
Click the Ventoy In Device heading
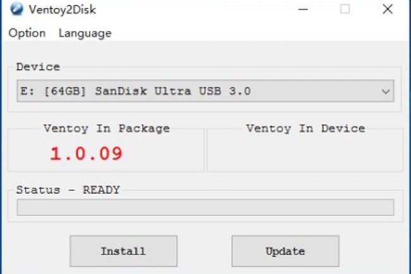coord(305,128)
